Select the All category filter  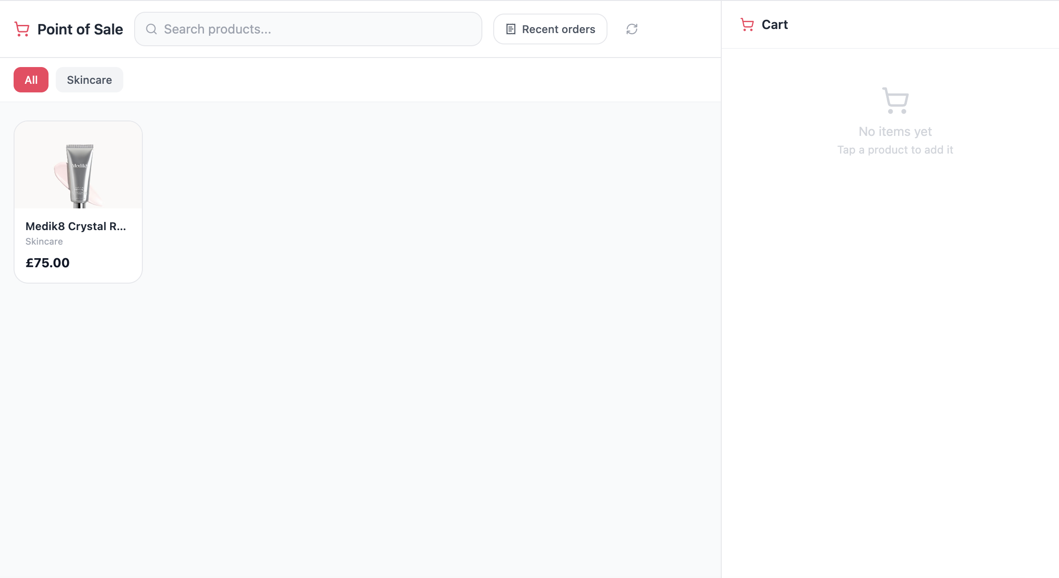tap(31, 80)
